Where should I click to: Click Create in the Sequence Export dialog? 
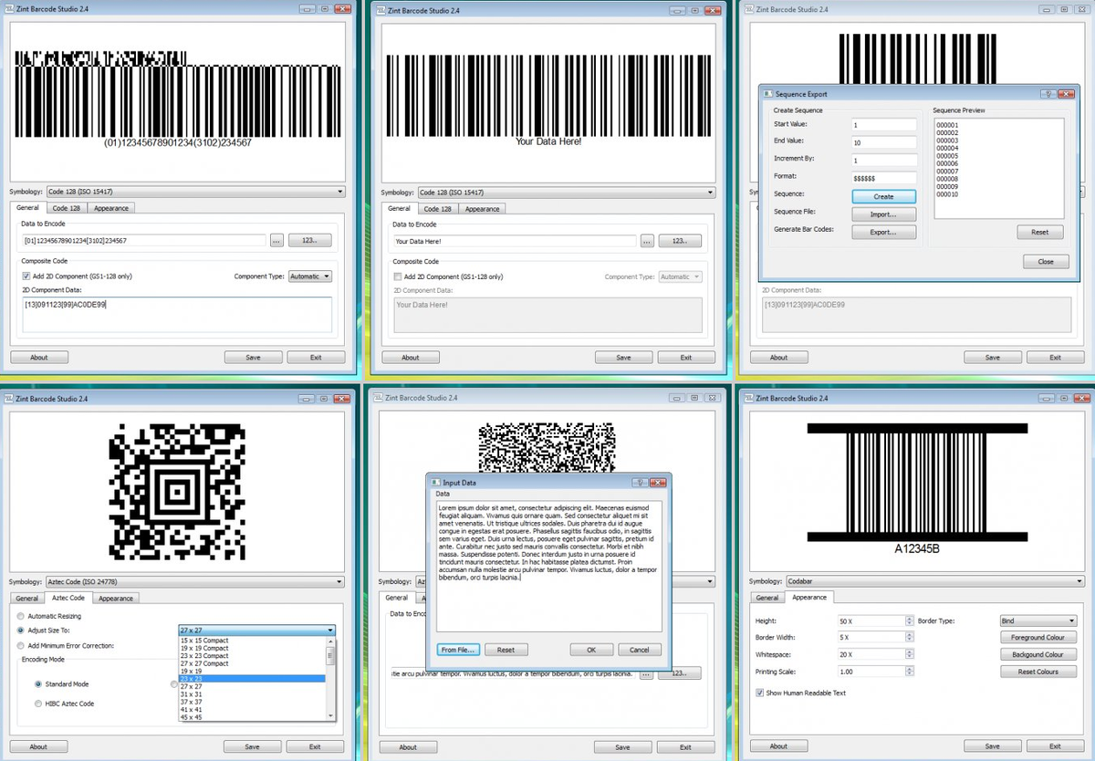(x=883, y=196)
